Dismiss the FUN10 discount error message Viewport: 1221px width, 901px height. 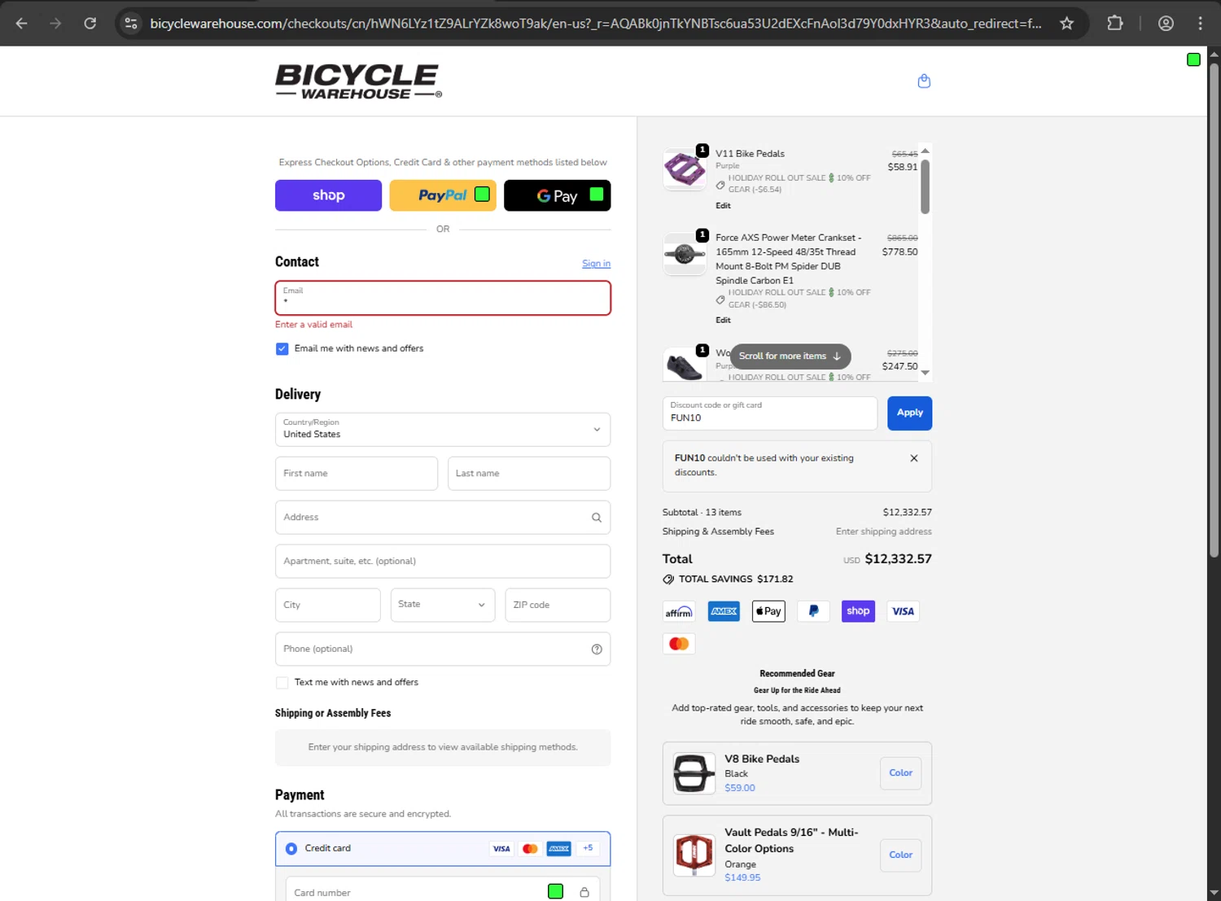tap(914, 458)
